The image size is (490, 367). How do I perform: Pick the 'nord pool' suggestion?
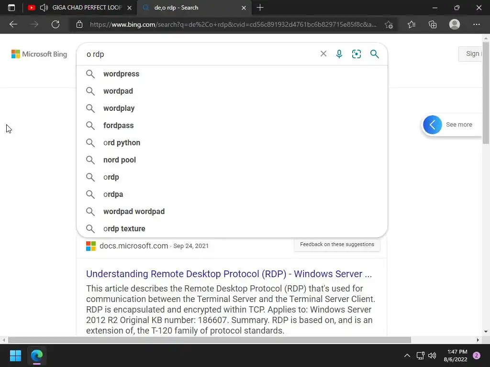pyautogui.click(x=232, y=160)
